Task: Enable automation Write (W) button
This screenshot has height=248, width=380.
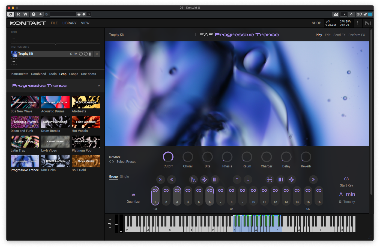Action: pyautogui.click(x=25, y=14)
